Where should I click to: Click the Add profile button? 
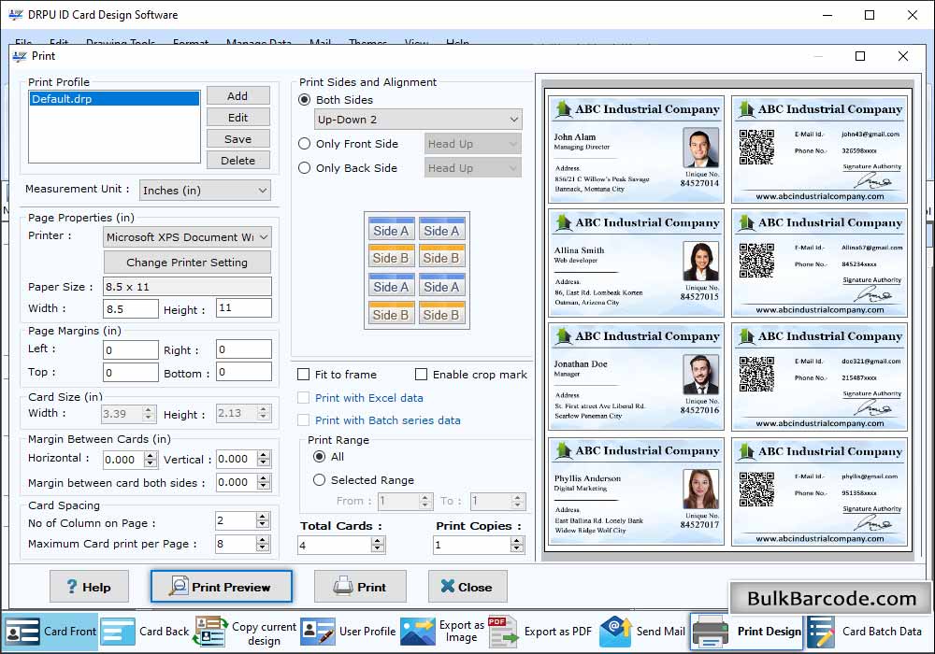[x=237, y=96]
